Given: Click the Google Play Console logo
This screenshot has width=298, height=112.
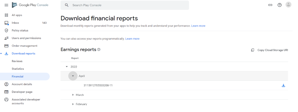Looking at the screenshot, I should pos(30,5).
